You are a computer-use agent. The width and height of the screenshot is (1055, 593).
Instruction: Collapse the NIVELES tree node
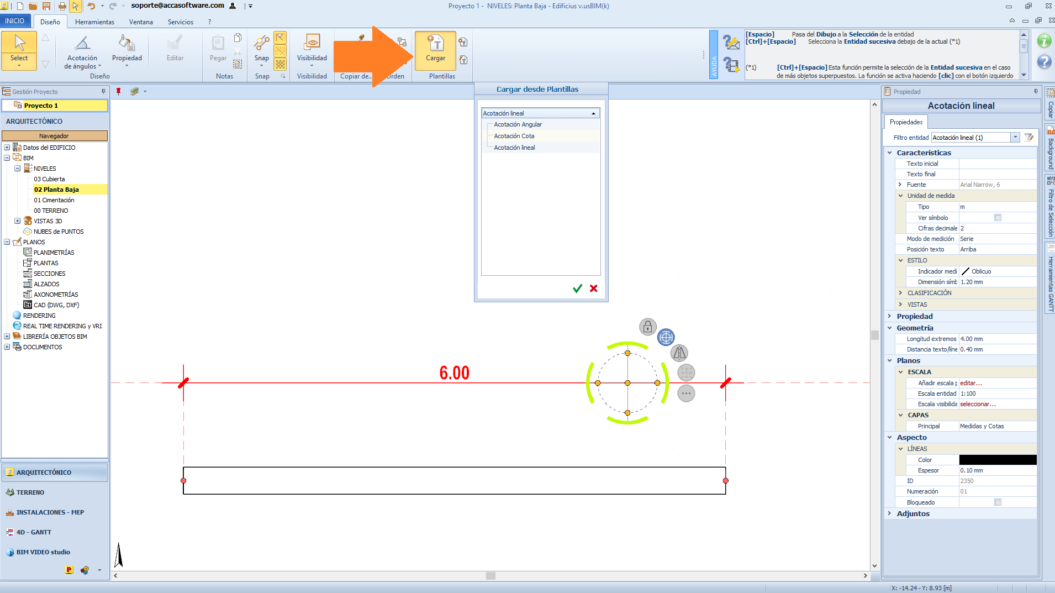18,169
